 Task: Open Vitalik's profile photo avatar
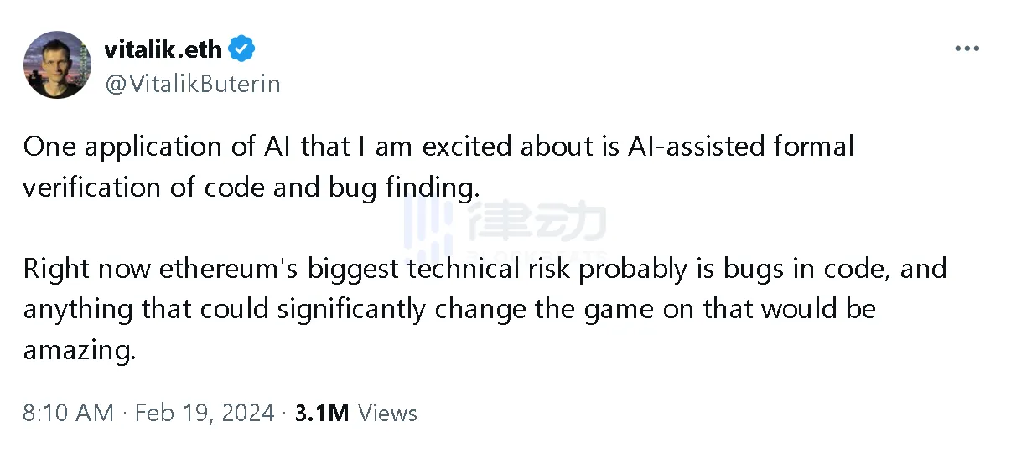point(58,66)
